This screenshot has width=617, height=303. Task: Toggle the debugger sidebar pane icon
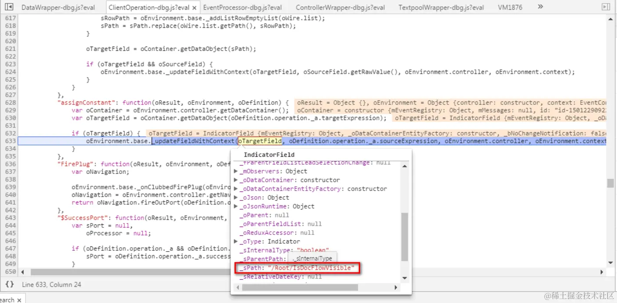point(606,7)
